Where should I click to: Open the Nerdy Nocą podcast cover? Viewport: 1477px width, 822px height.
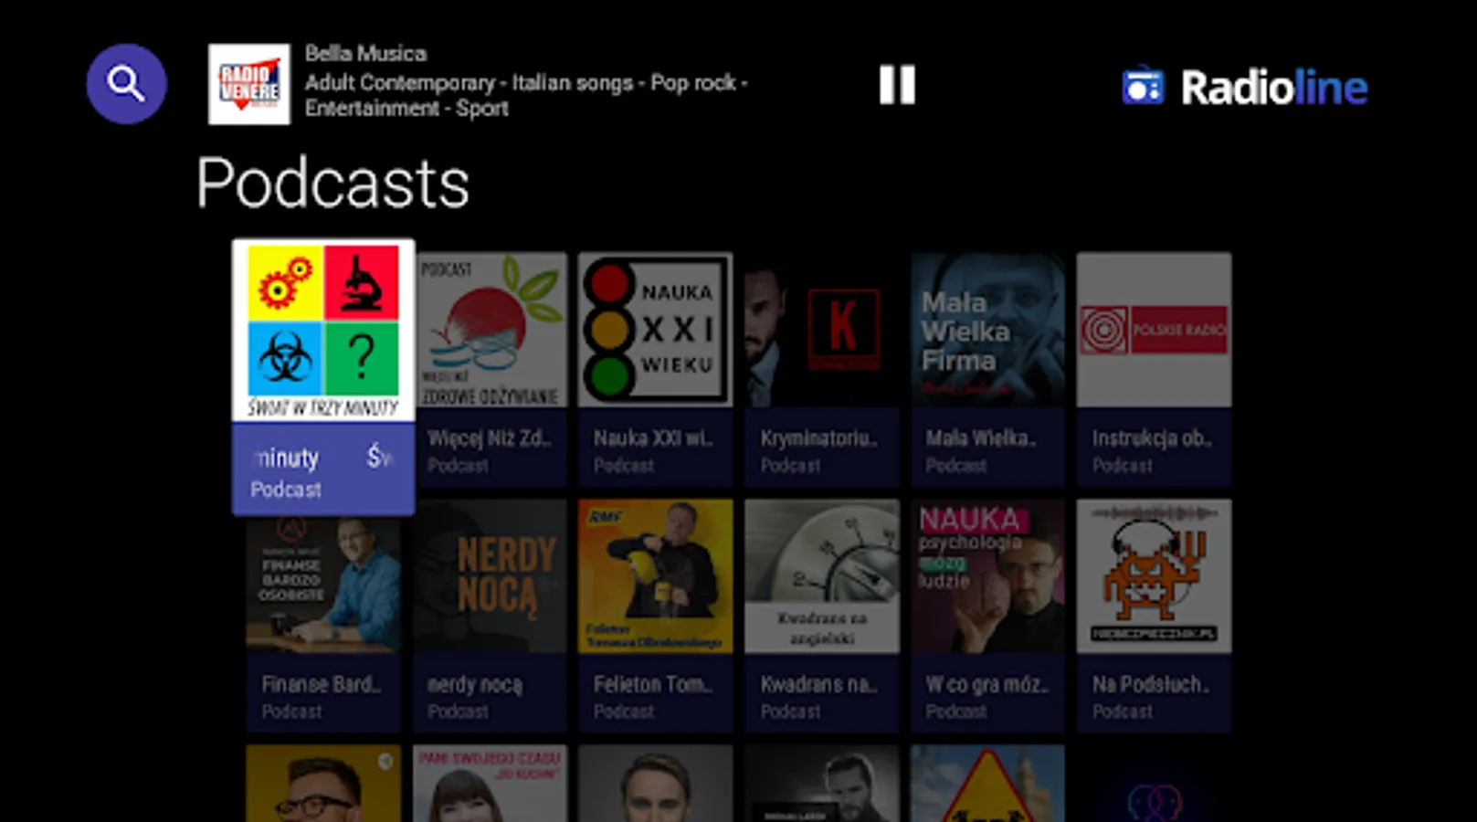pyautogui.click(x=490, y=576)
